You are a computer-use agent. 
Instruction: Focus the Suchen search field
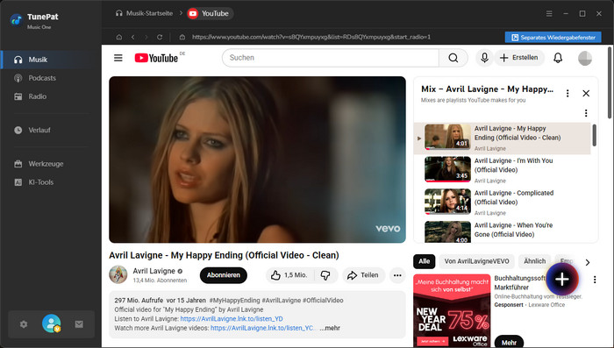(330, 58)
